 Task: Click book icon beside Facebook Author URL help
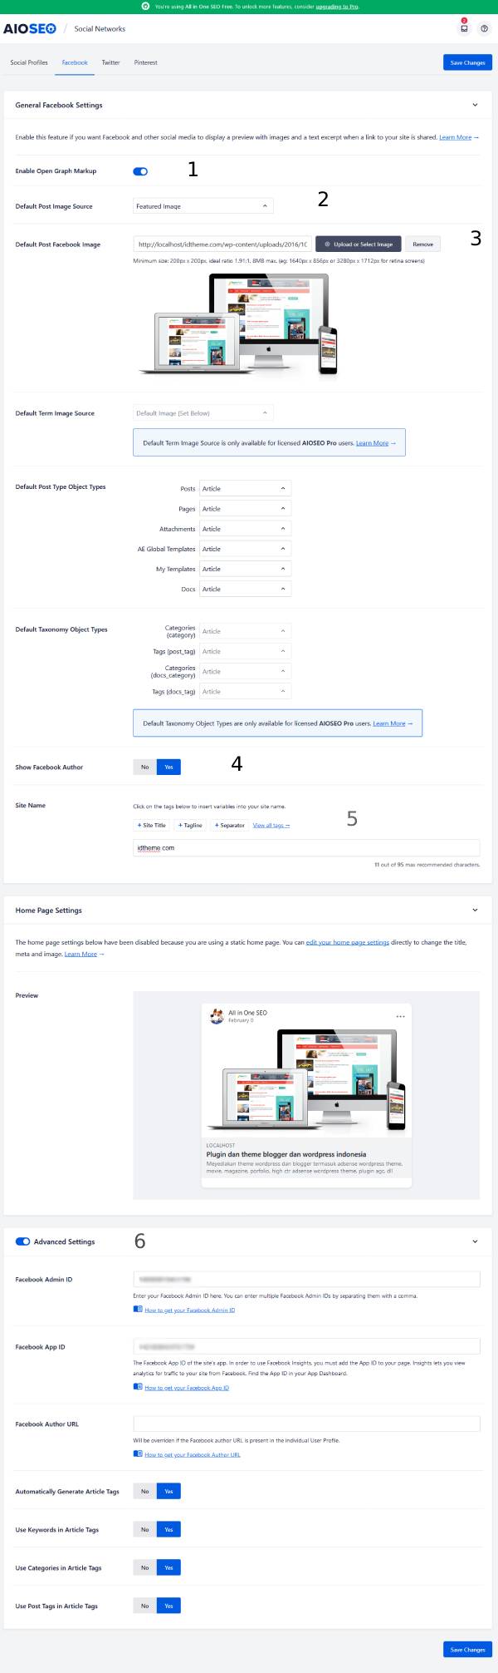[x=138, y=1454]
